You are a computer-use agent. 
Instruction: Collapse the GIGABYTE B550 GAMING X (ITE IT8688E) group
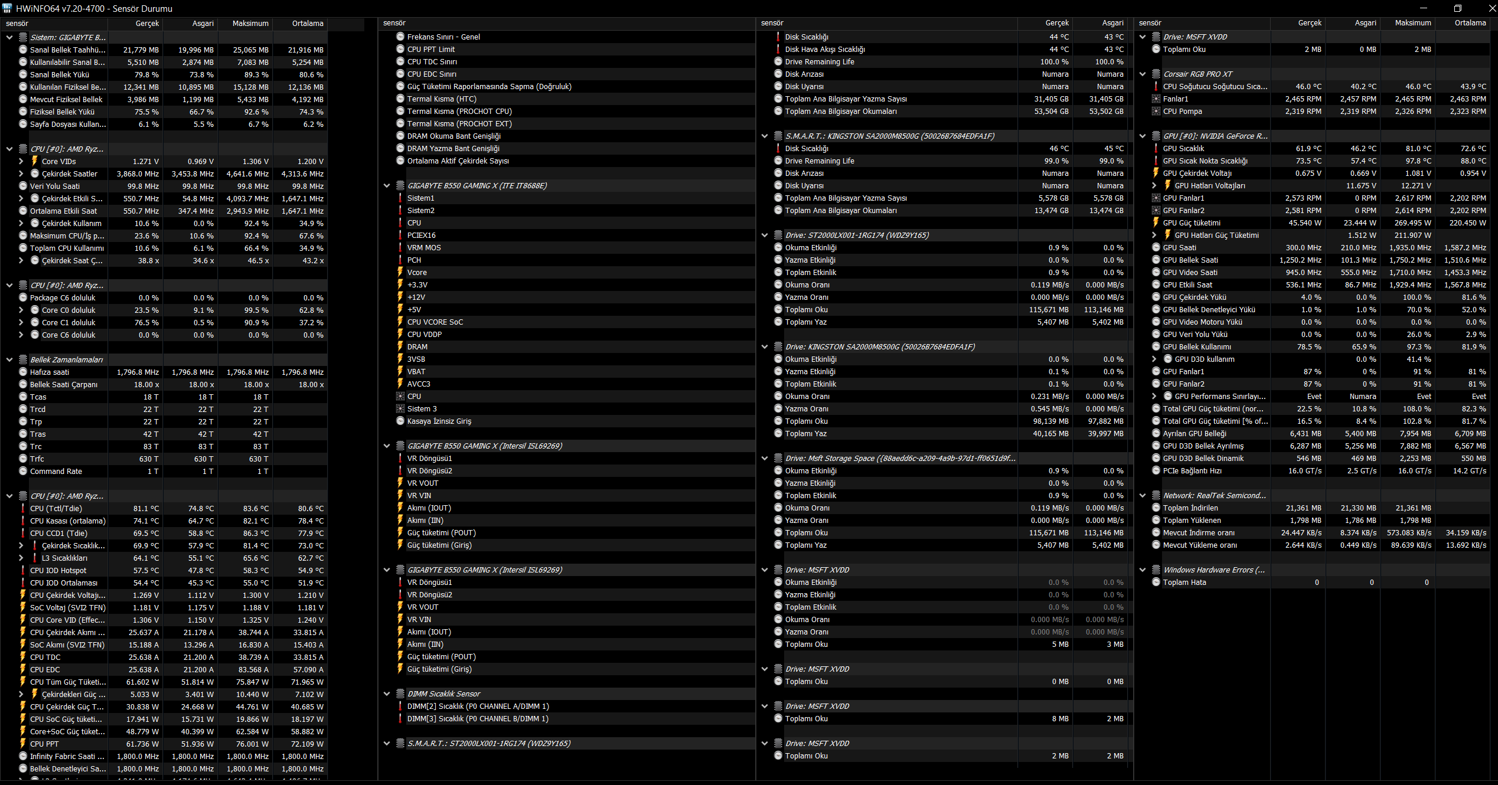(x=387, y=185)
